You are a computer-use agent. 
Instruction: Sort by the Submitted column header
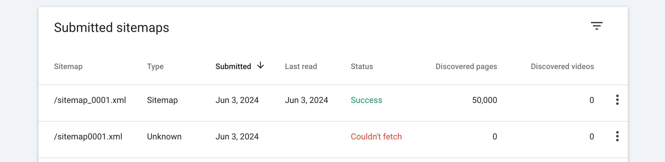coord(233,66)
